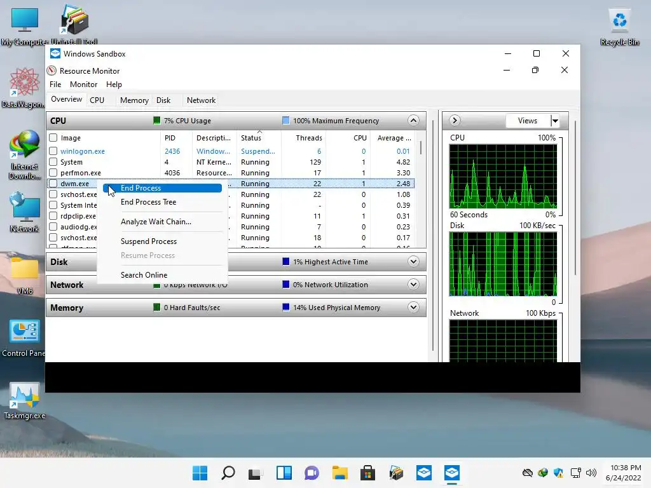Viewport: 651px width, 488px height.
Task: Choose End Process Tree menu entry
Action: click(162, 202)
